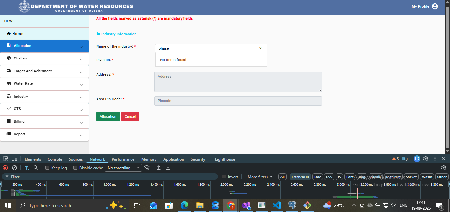The width and height of the screenshot is (450, 212).
Task: Show the DevTools warnings count of 5
Action: 395,159
